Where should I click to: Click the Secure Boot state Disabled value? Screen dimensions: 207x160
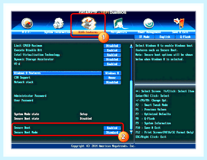click(x=86, y=119)
